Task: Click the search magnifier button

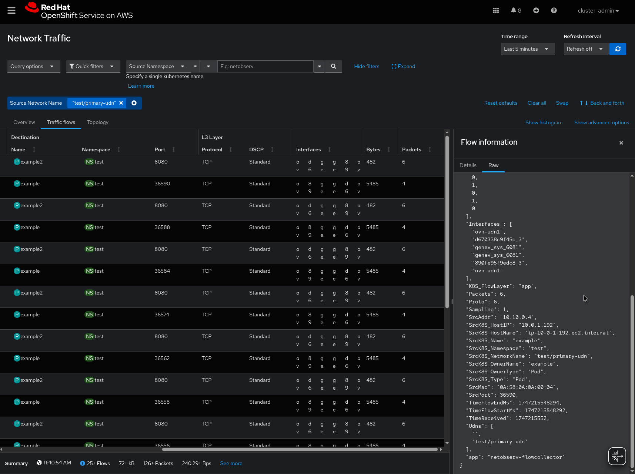Action: coord(333,66)
